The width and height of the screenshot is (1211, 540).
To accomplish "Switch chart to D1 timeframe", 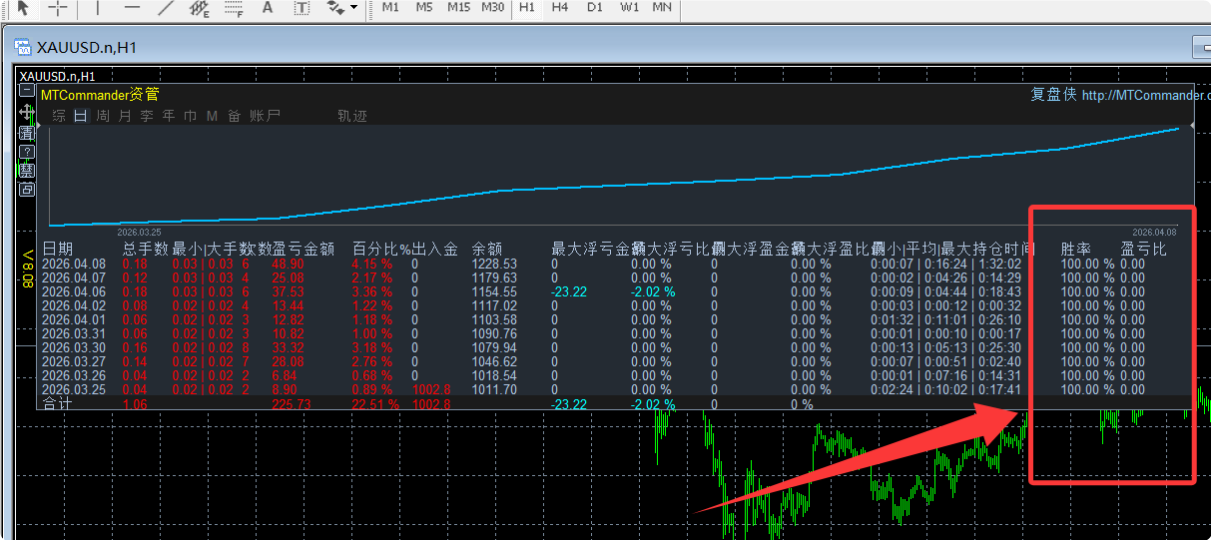I will click(x=595, y=7).
